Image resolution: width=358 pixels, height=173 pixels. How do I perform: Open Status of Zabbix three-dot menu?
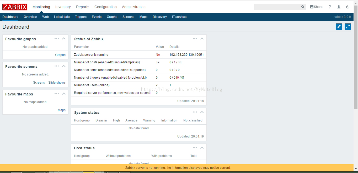point(195,38)
